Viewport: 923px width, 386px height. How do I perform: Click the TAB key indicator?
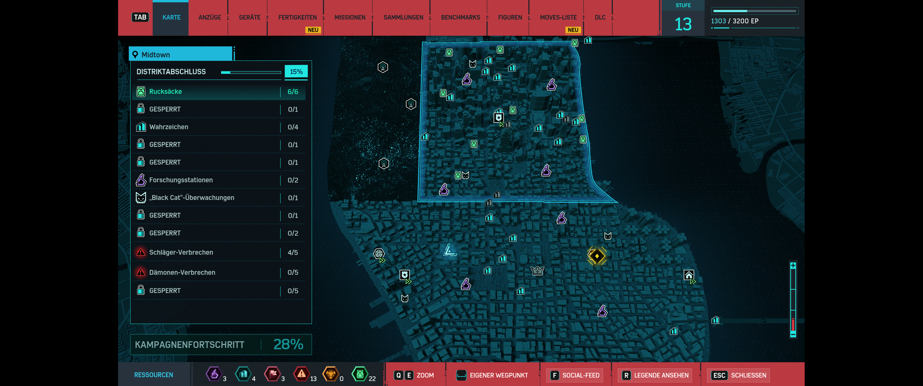140,17
